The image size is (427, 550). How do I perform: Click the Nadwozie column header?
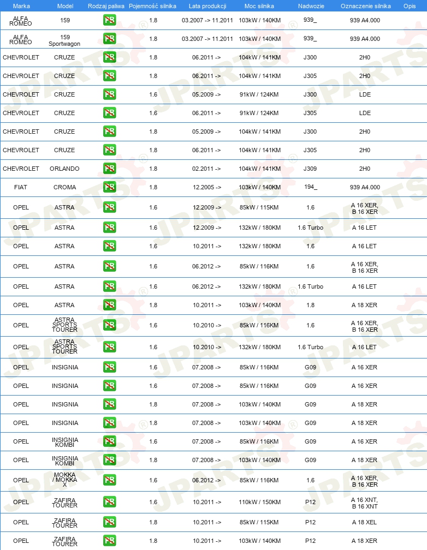pyautogui.click(x=311, y=6)
